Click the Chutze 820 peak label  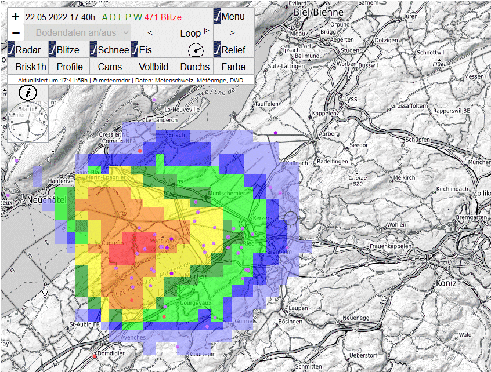pyautogui.click(x=358, y=180)
